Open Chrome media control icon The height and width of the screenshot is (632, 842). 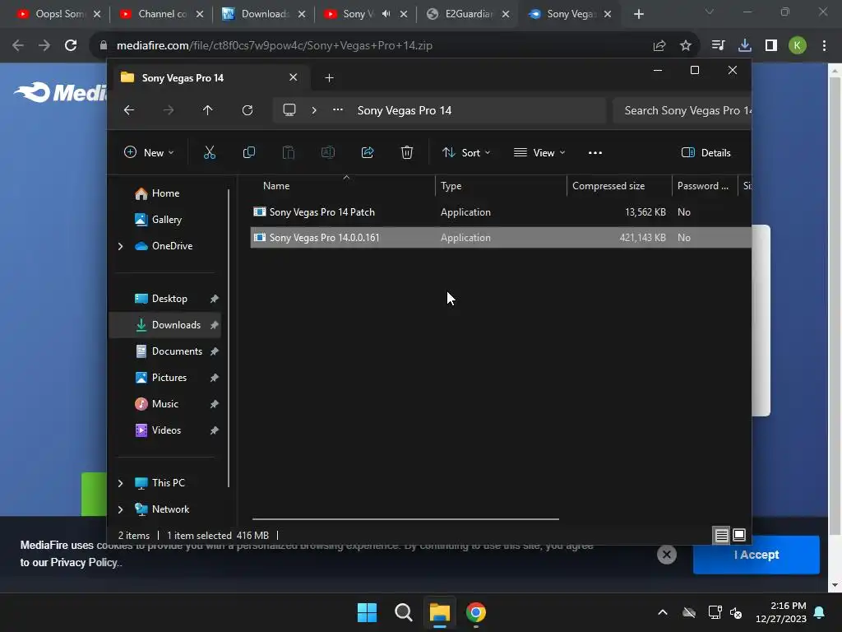718,46
